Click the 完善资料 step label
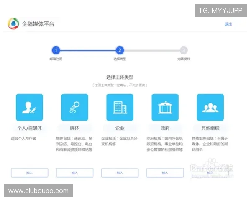The width and height of the screenshot is (251, 201). click(184, 59)
